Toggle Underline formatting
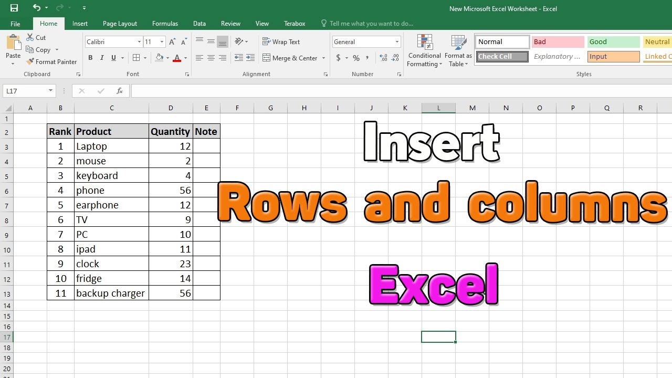 pyautogui.click(x=113, y=58)
